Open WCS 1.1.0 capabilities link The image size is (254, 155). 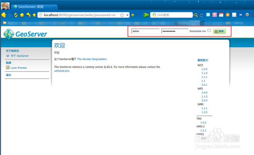[204, 73]
